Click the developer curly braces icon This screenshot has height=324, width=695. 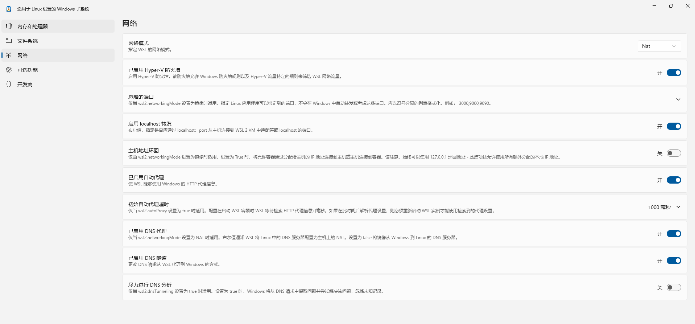pos(9,84)
